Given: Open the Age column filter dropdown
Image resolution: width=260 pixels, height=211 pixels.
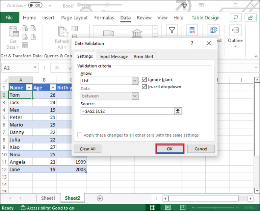Looking at the screenshot, I should tap(53, 88).
